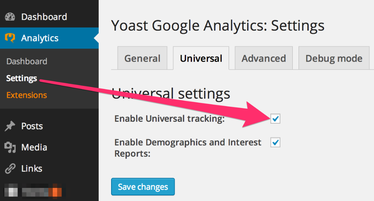
Task: Click the Yoast Analytics logo icon
Action: point(10,38)
